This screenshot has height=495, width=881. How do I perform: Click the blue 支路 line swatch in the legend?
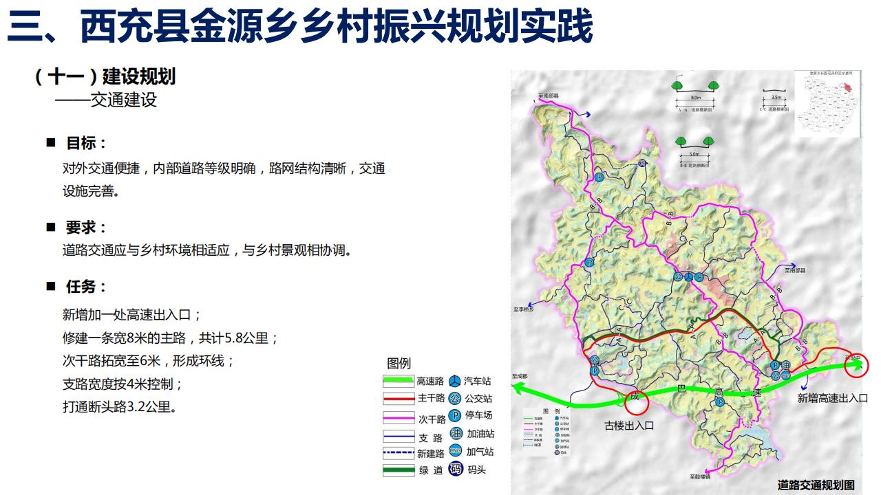[399, 436]
